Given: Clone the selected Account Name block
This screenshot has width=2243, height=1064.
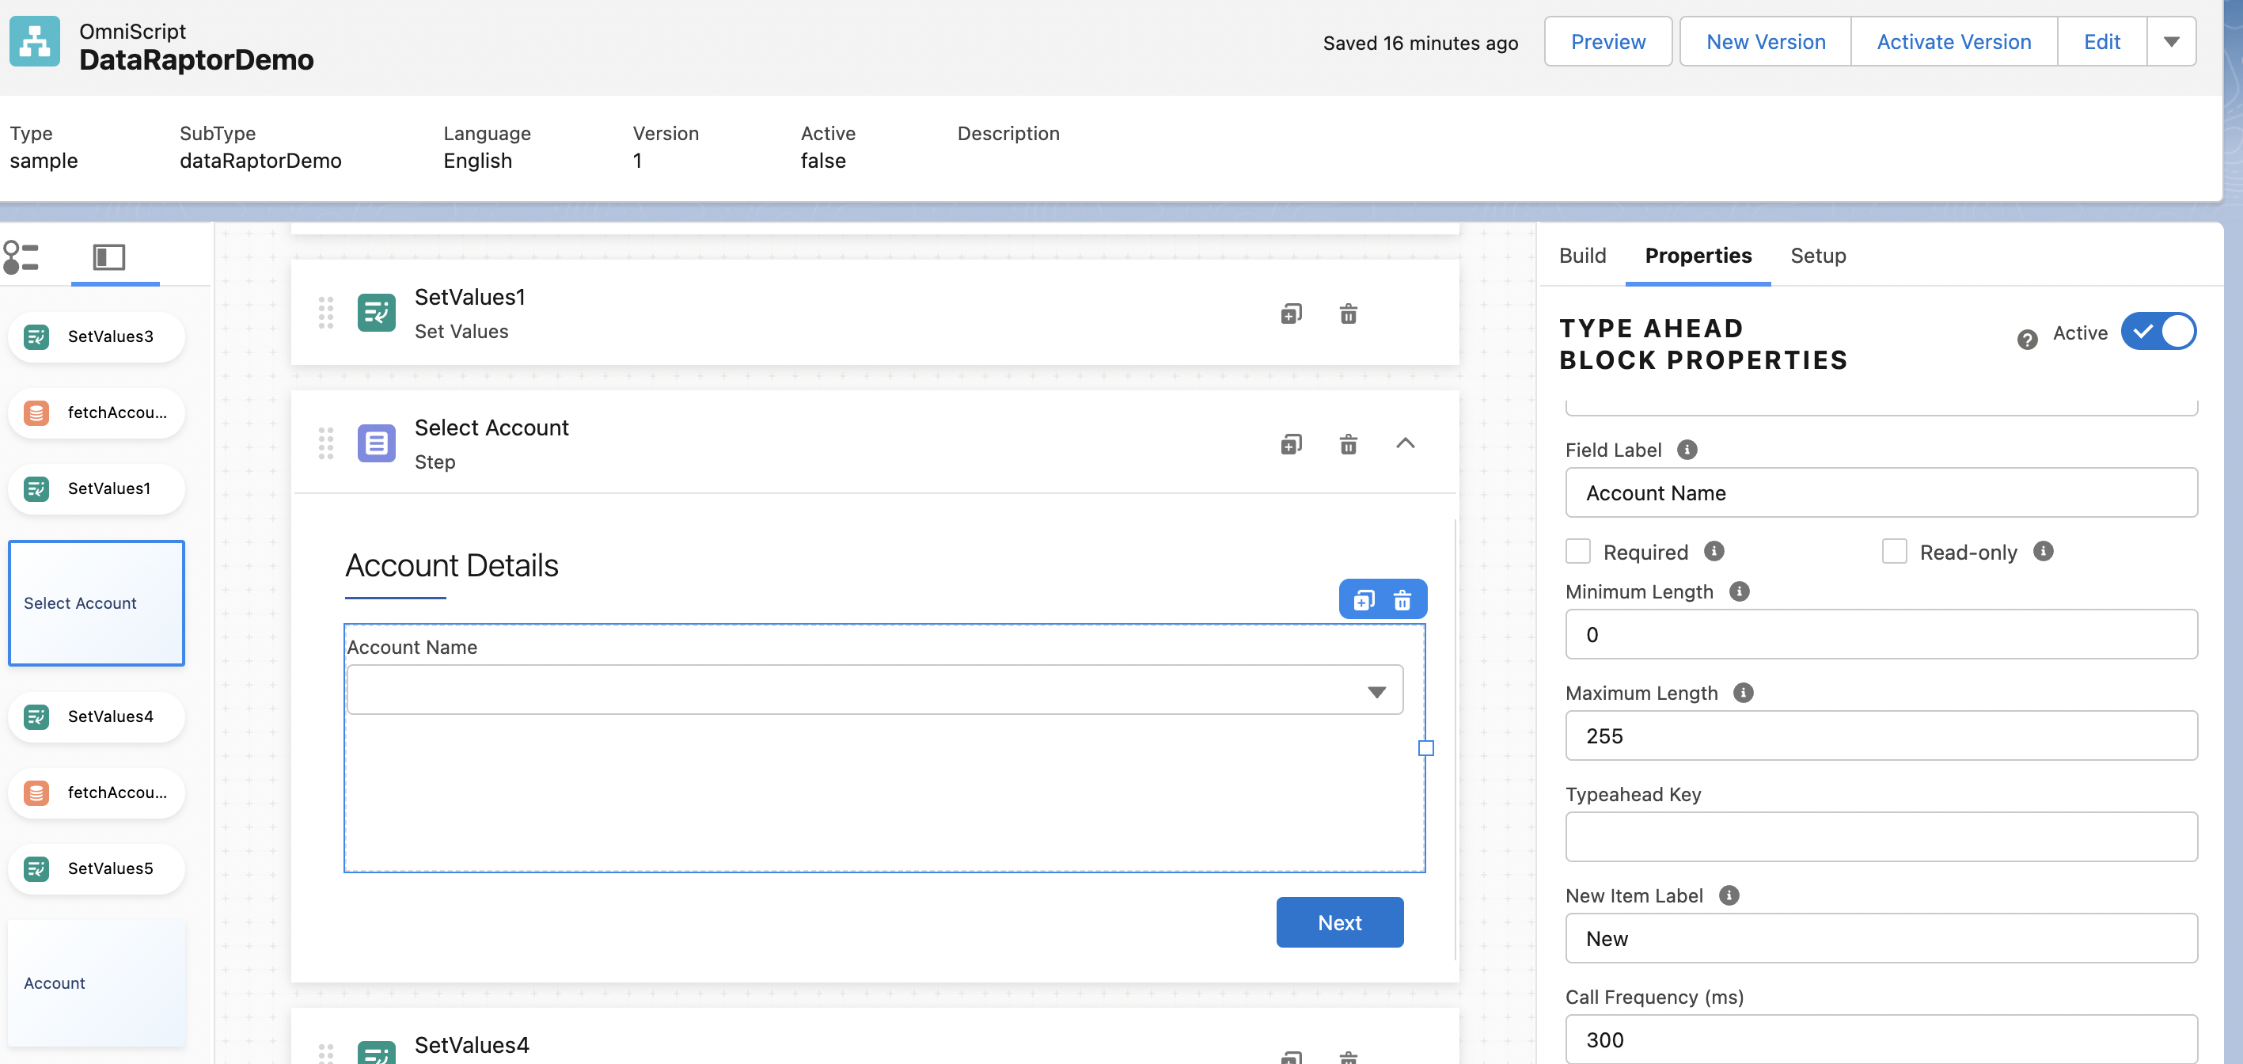Looking at the screenshot, I should (1364, 600).
